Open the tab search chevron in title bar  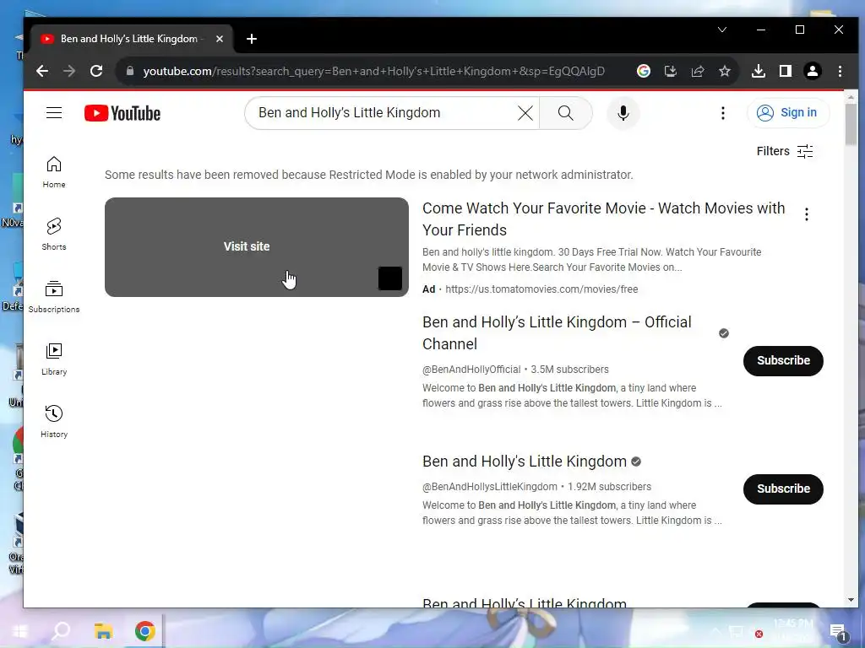[x=722, y=30]
